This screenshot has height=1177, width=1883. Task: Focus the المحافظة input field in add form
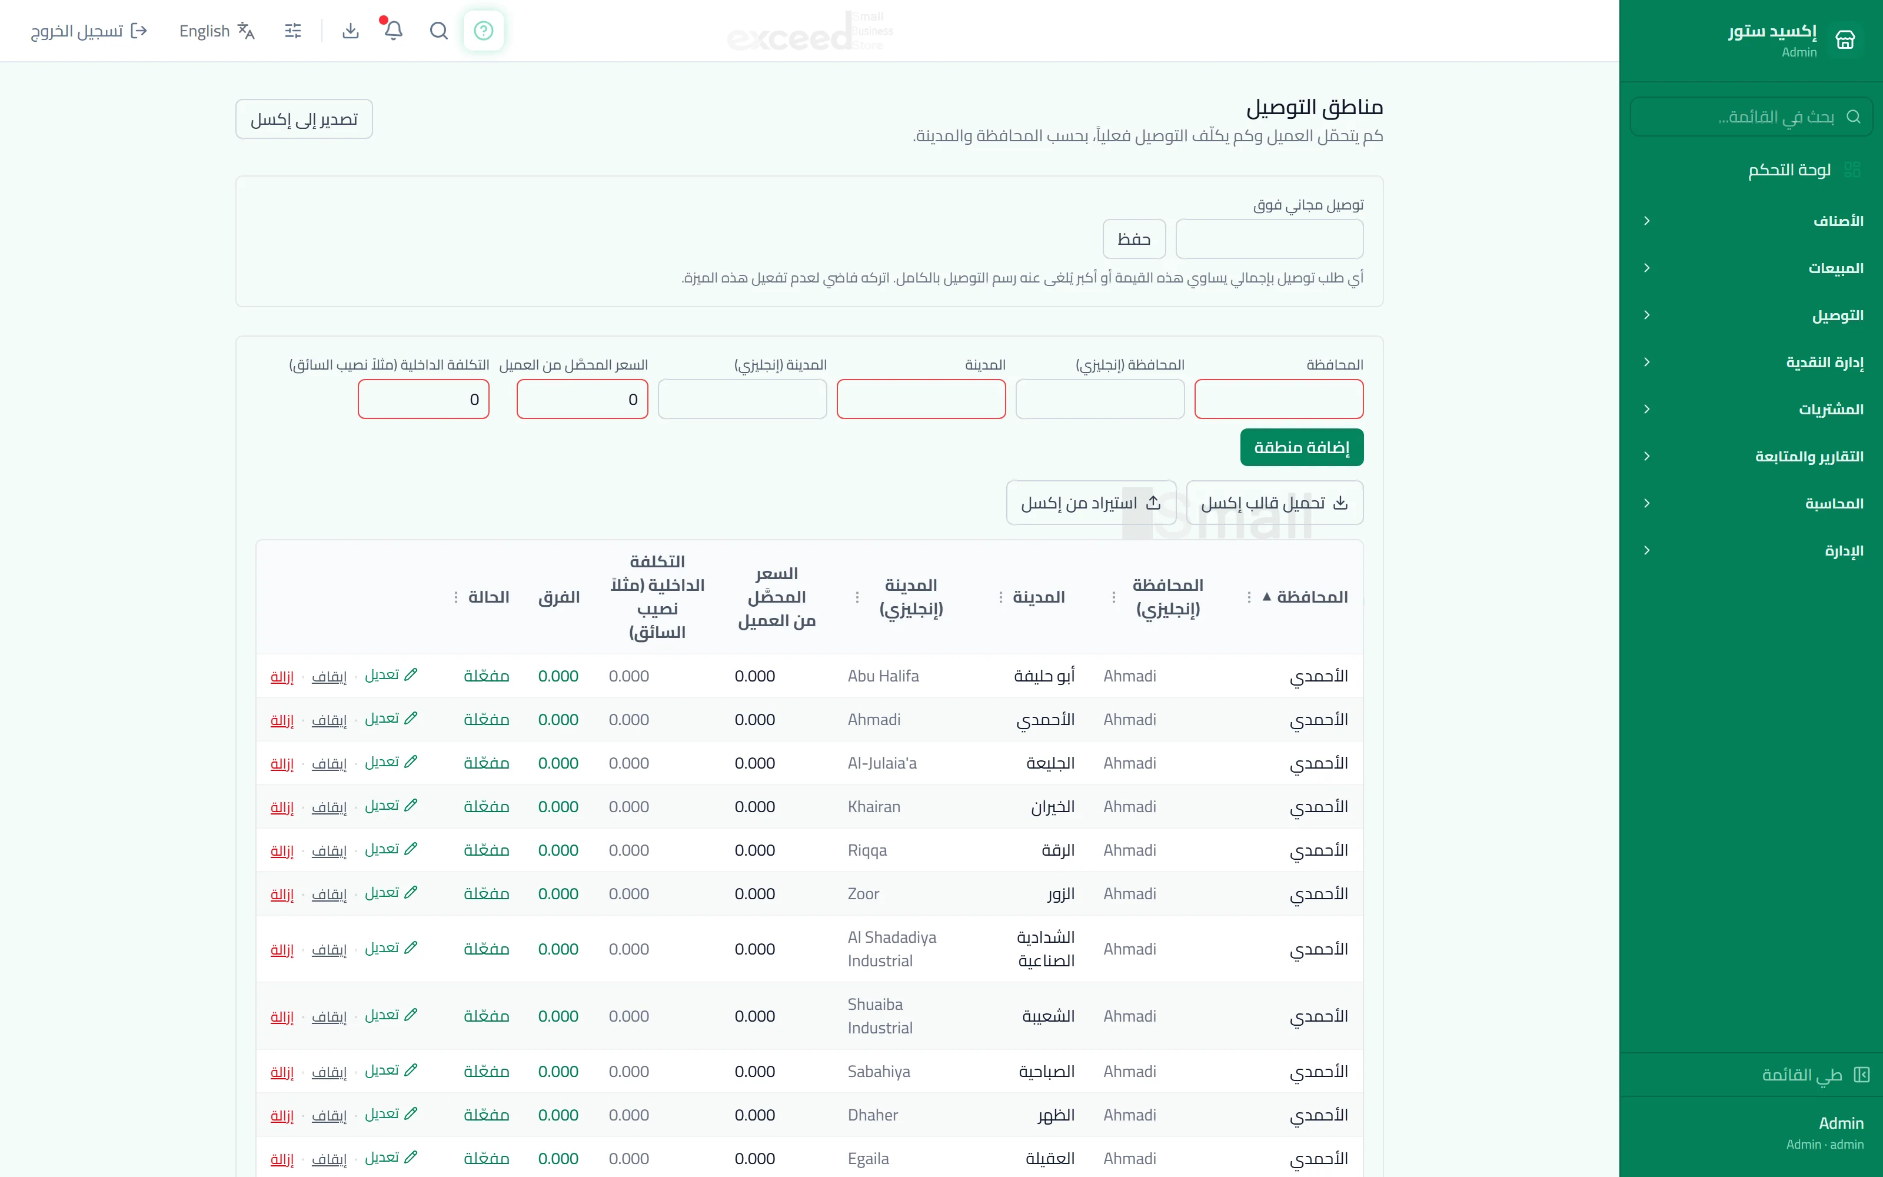pos(1279,400)
